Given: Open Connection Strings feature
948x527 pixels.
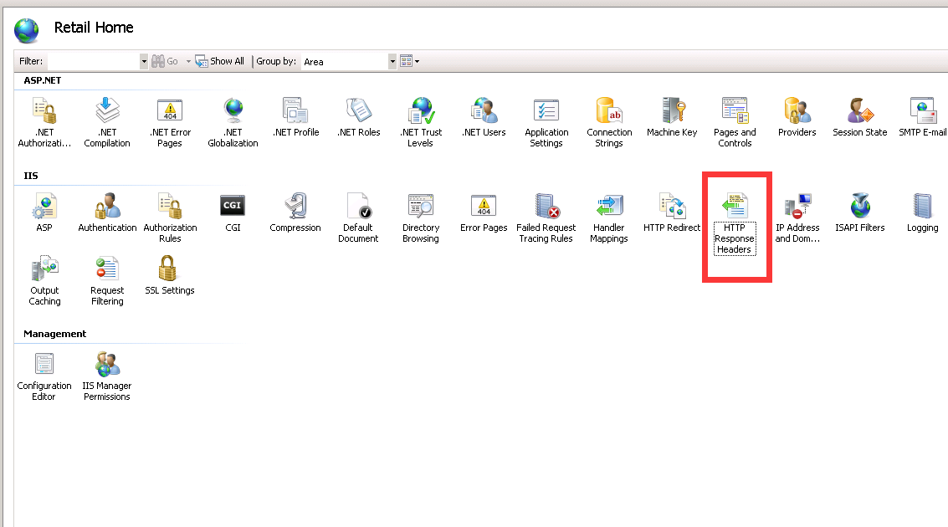Looking at the screenshot, I should 609,122.
